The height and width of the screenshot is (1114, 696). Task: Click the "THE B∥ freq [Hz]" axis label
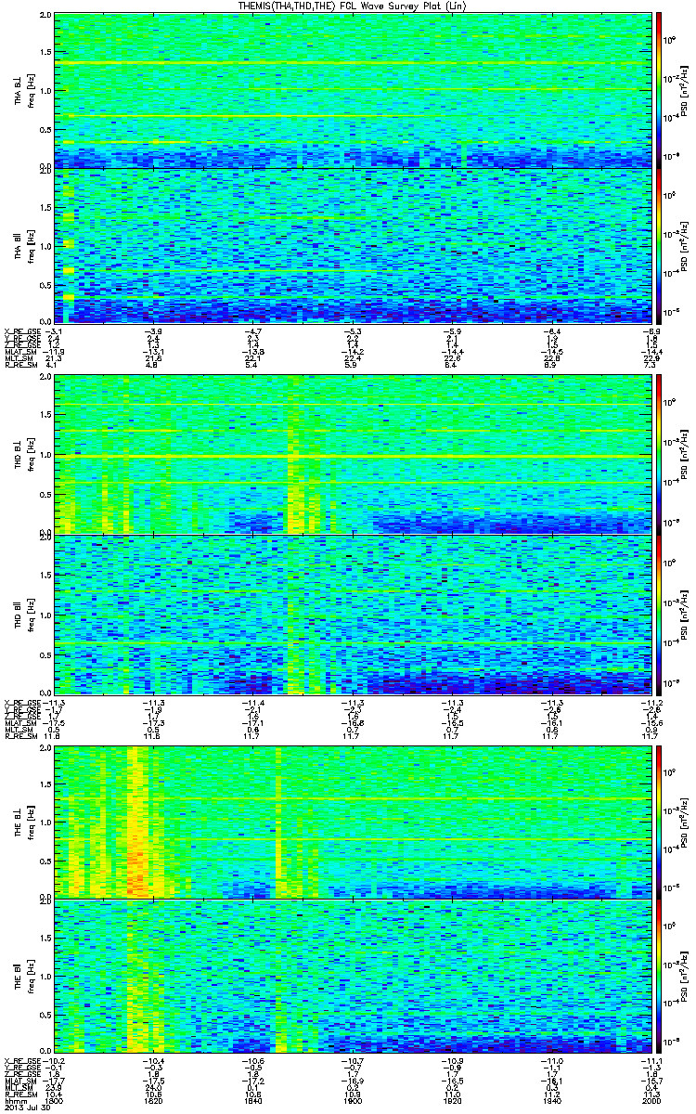click(23, 976)
